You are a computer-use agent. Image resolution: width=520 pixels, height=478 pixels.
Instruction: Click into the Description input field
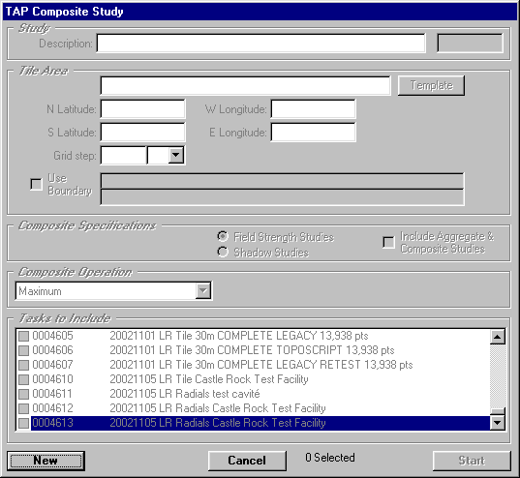(261, 44)
